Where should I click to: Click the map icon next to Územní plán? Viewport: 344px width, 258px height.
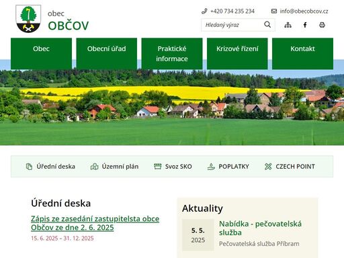94,167
